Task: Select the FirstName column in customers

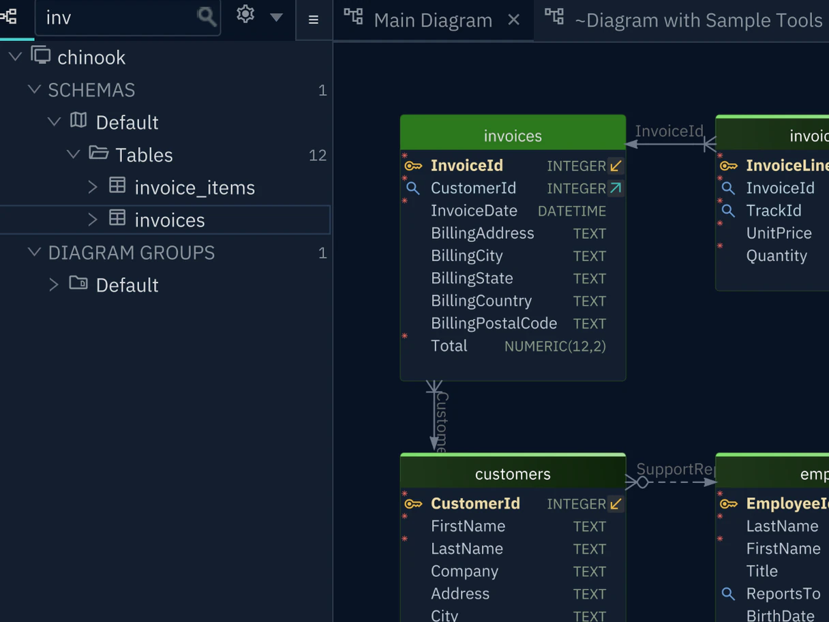Action: [x=468, y=526]
